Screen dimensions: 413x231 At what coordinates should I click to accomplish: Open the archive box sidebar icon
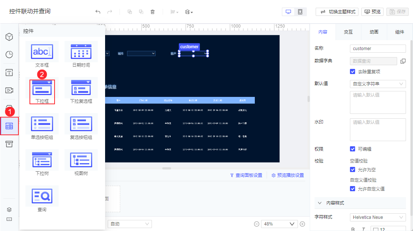9,144
